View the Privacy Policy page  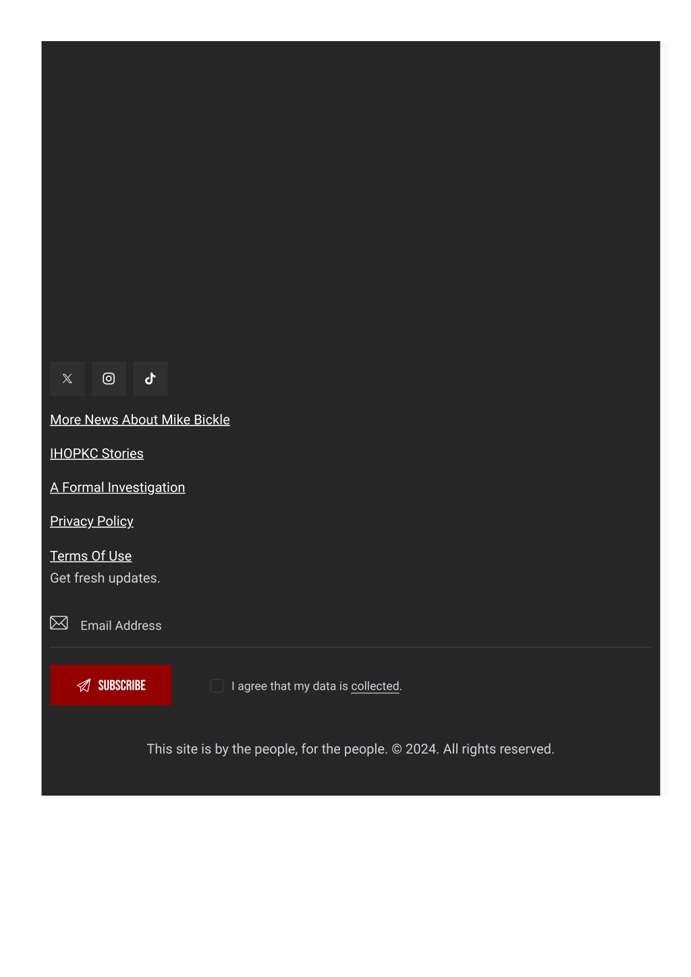(92, 521)
